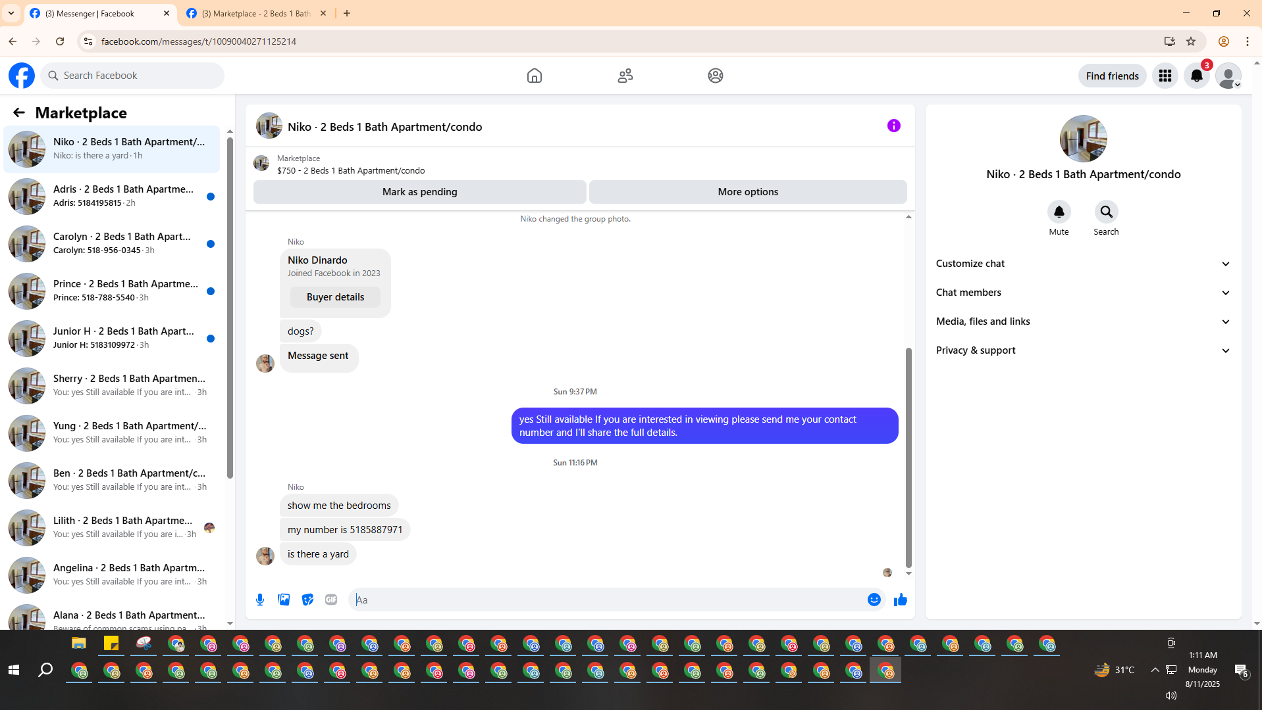Viewport: 1262px width, 710px height.
Task: Show hidden system tray icons chevron
Action: [x=1155, y=670]
